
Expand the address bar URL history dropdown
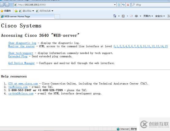coord(115,5)
